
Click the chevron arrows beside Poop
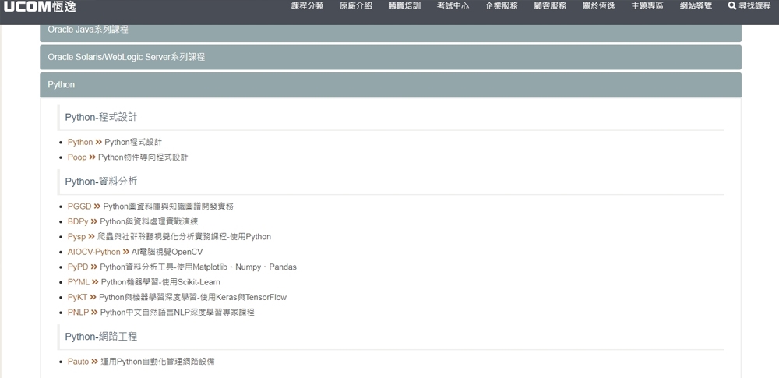(92, 157)
